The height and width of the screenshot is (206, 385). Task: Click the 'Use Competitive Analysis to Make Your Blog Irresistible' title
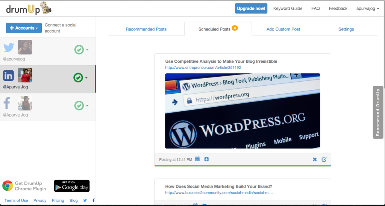point(221,61)
